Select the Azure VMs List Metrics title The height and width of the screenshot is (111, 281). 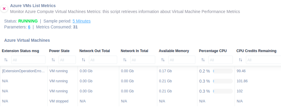33,6
